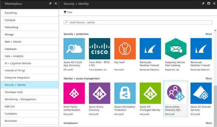Click the Compliance section heading
The width and height of the screenshot is (217, 127).
pos(71,123)
